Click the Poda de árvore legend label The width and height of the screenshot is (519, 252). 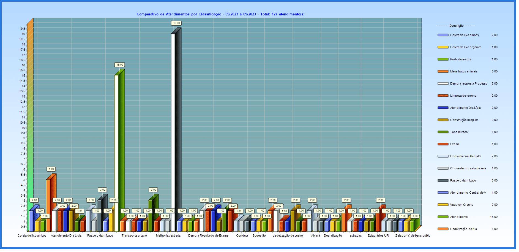tap(461, 59)
